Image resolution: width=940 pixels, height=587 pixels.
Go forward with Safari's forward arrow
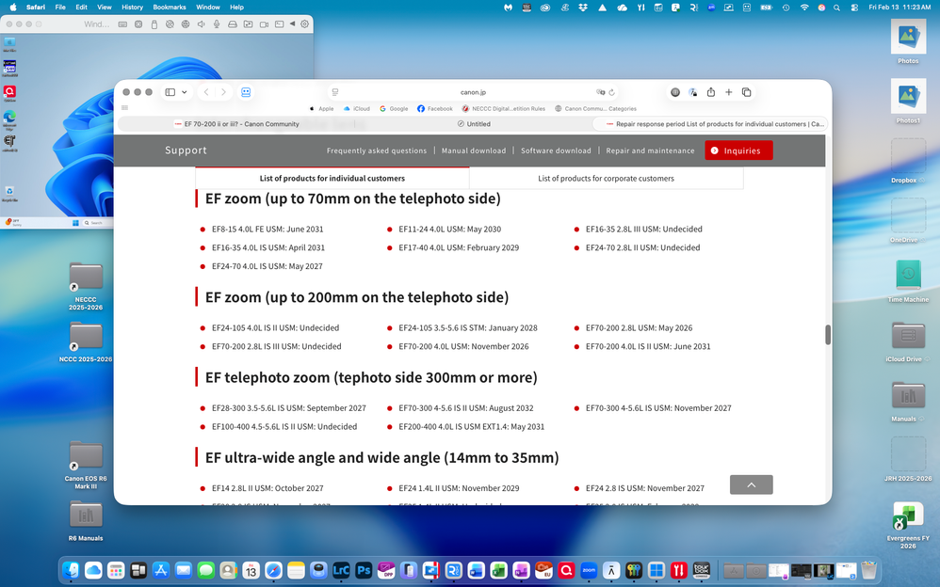coord(223,92)
